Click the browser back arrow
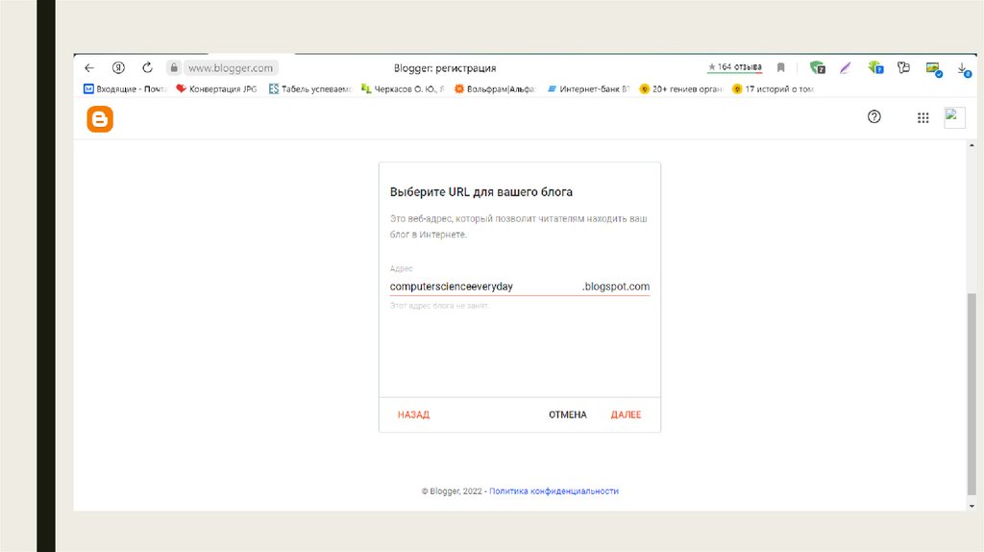This screenshot has width=984, height=552. [x=89, y=68]
